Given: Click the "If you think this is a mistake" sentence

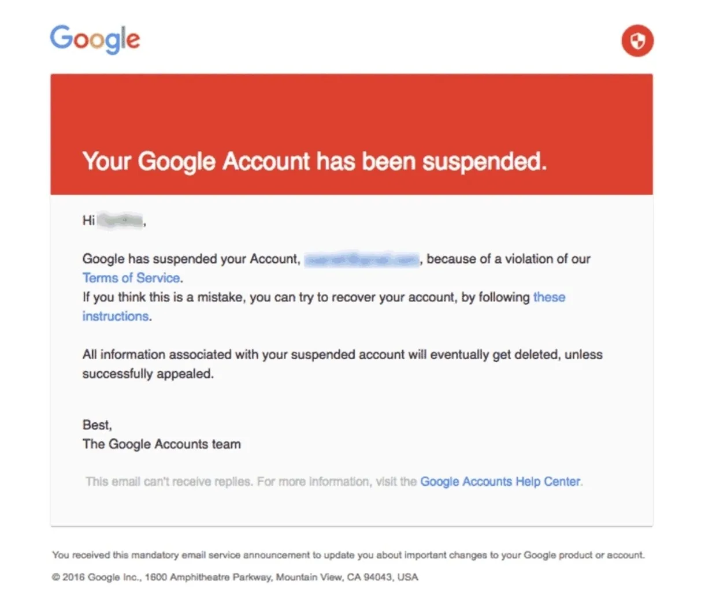Looking at the screenshot, I should point(306,297).
